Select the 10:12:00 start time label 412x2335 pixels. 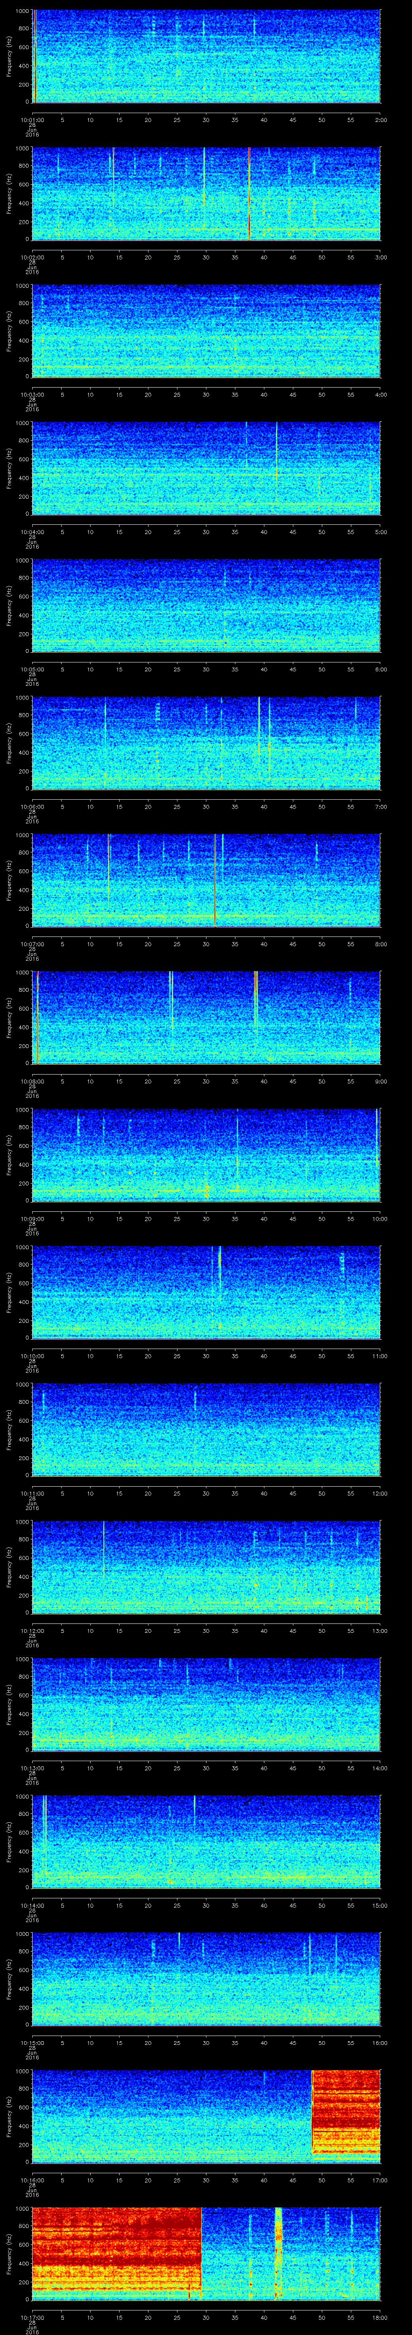point(32,1631)
